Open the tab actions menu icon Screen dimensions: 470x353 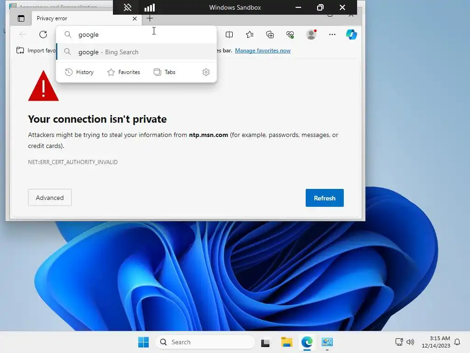click(x=21, y=18)
